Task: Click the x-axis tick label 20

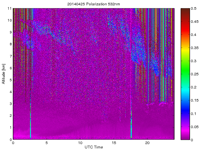Action: (147, 143)
